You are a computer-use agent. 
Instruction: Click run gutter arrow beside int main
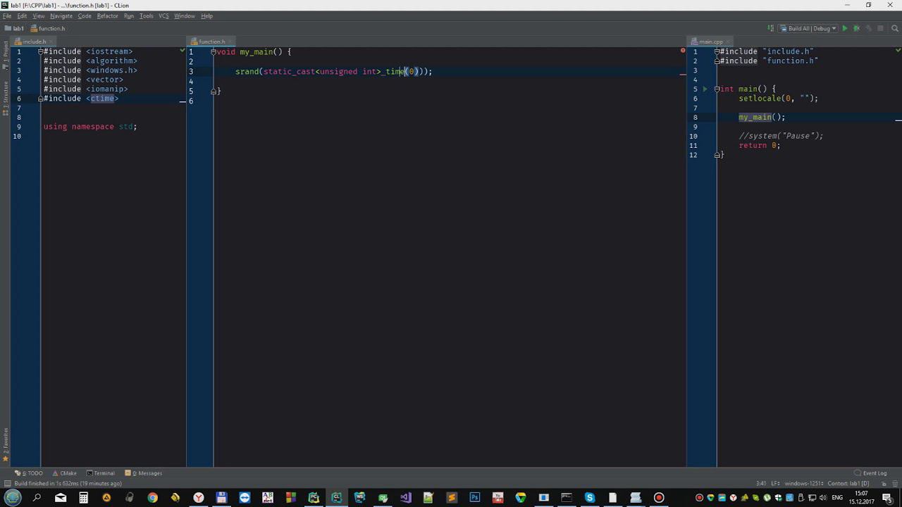pos(705,89)
